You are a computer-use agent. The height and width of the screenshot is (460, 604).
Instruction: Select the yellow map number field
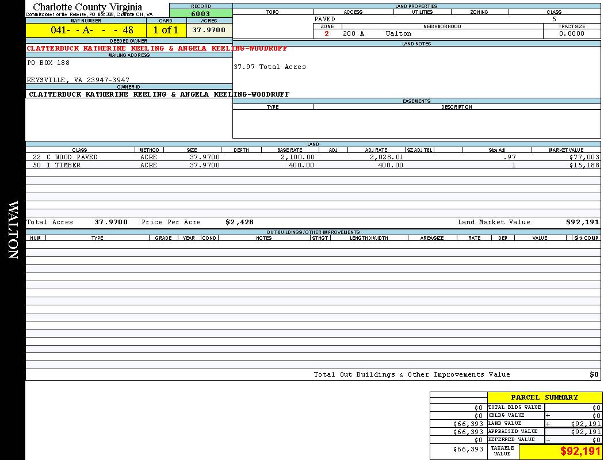point(86,30)
